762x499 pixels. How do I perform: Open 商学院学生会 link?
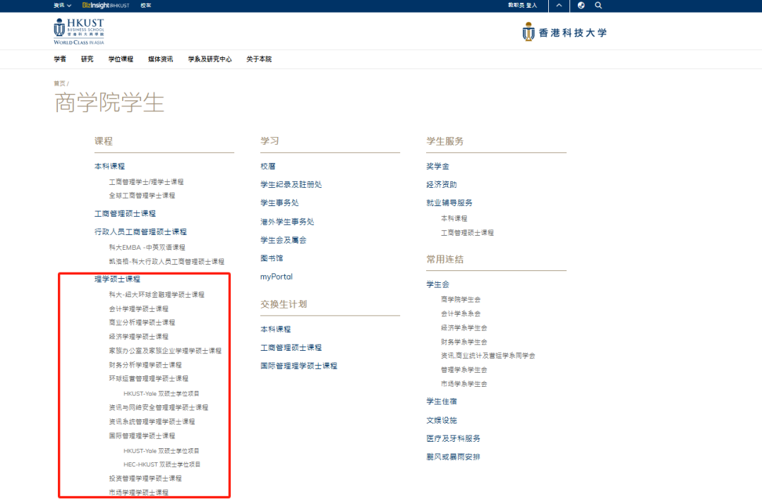tap(461, 299)
